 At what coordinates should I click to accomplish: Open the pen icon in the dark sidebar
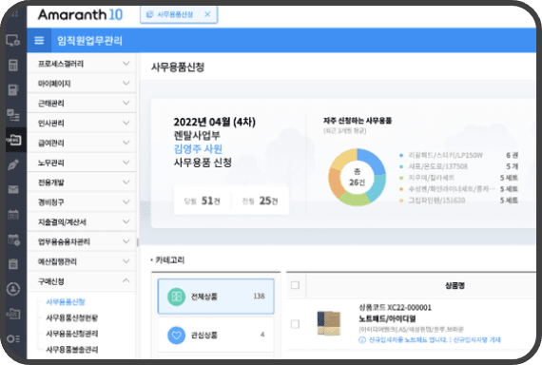[13, 164]
